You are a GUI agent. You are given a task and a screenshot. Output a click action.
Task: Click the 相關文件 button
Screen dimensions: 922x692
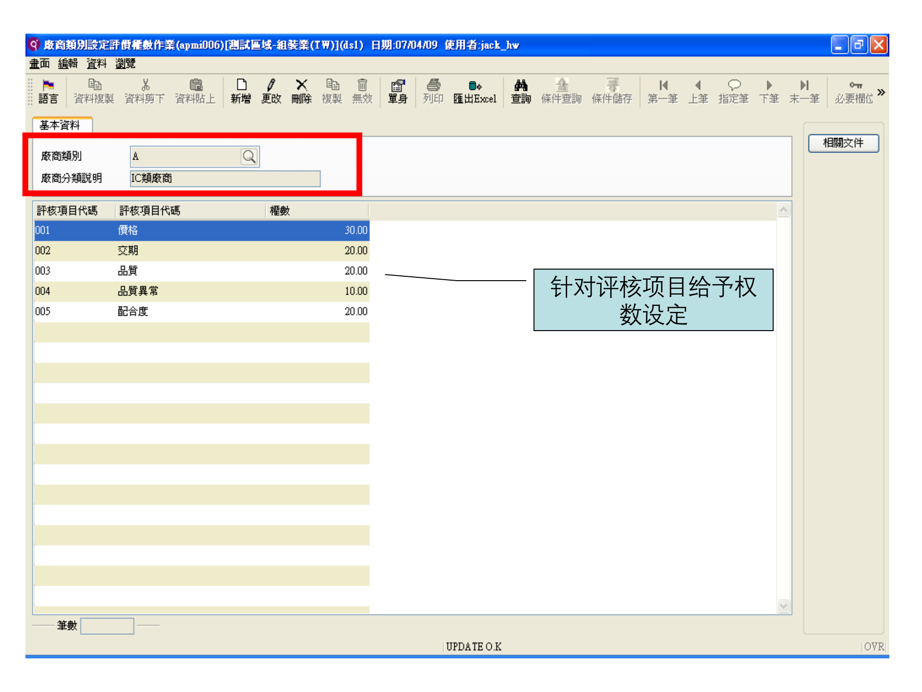(x=844, y=143)
